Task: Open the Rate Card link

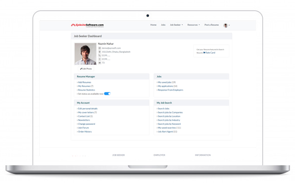Action: tap(210, 53)
